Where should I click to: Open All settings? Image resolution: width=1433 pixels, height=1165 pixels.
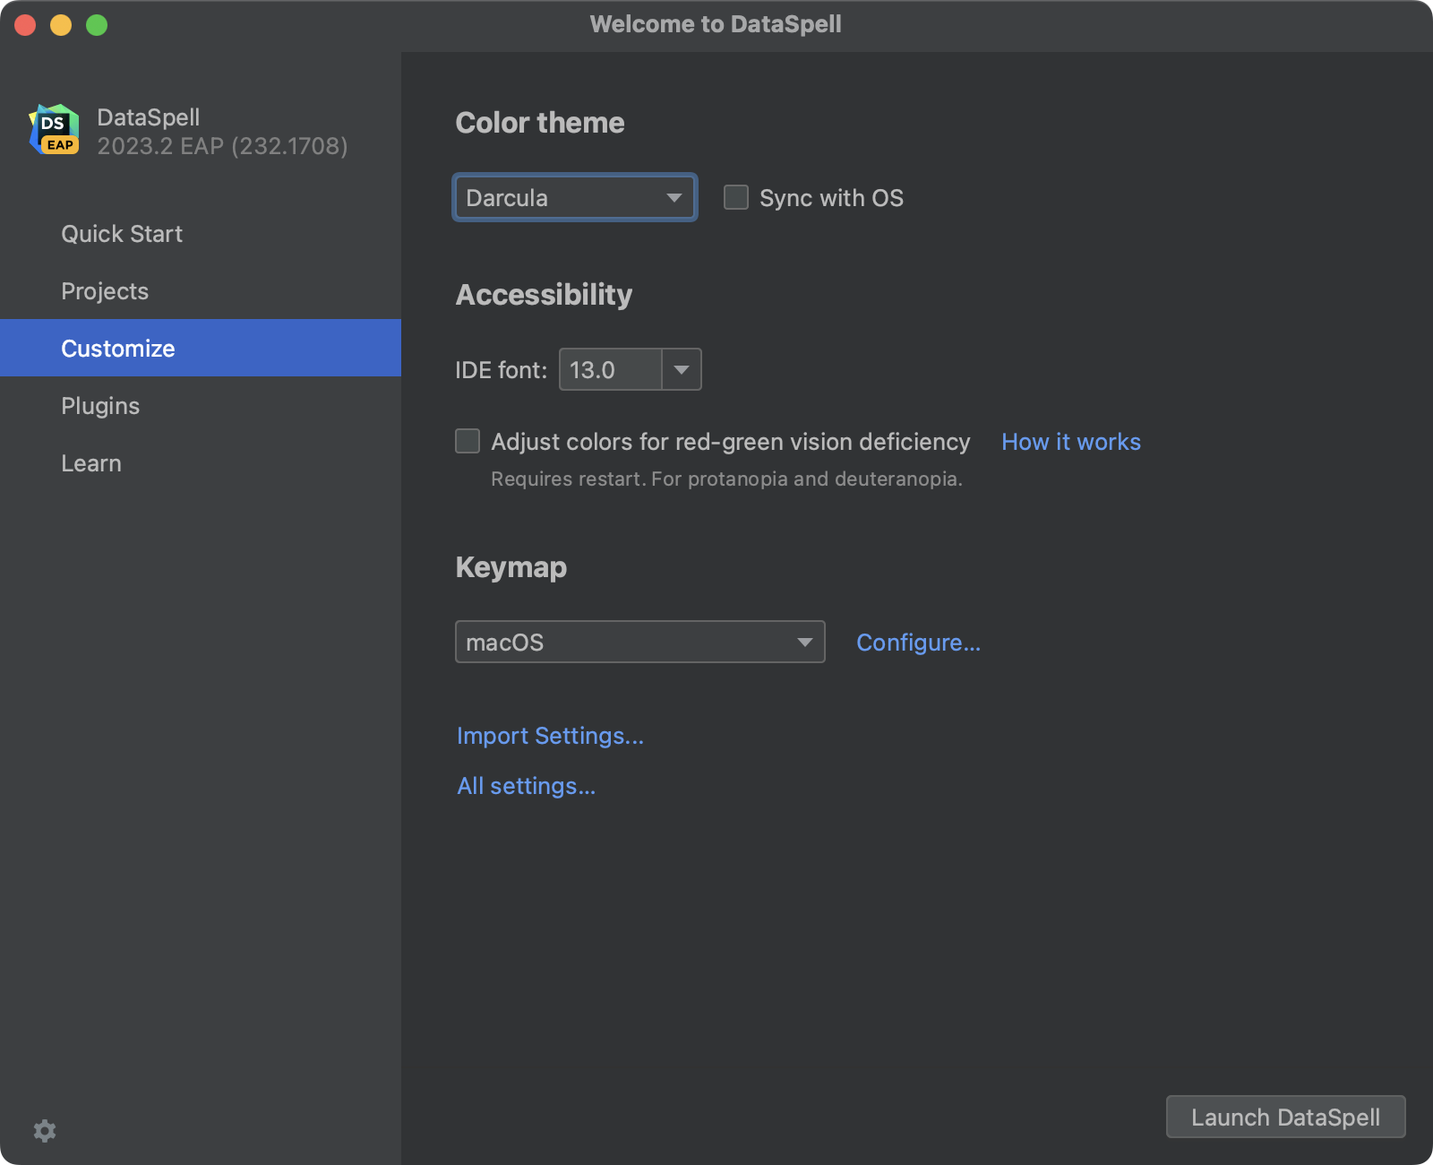526,786
